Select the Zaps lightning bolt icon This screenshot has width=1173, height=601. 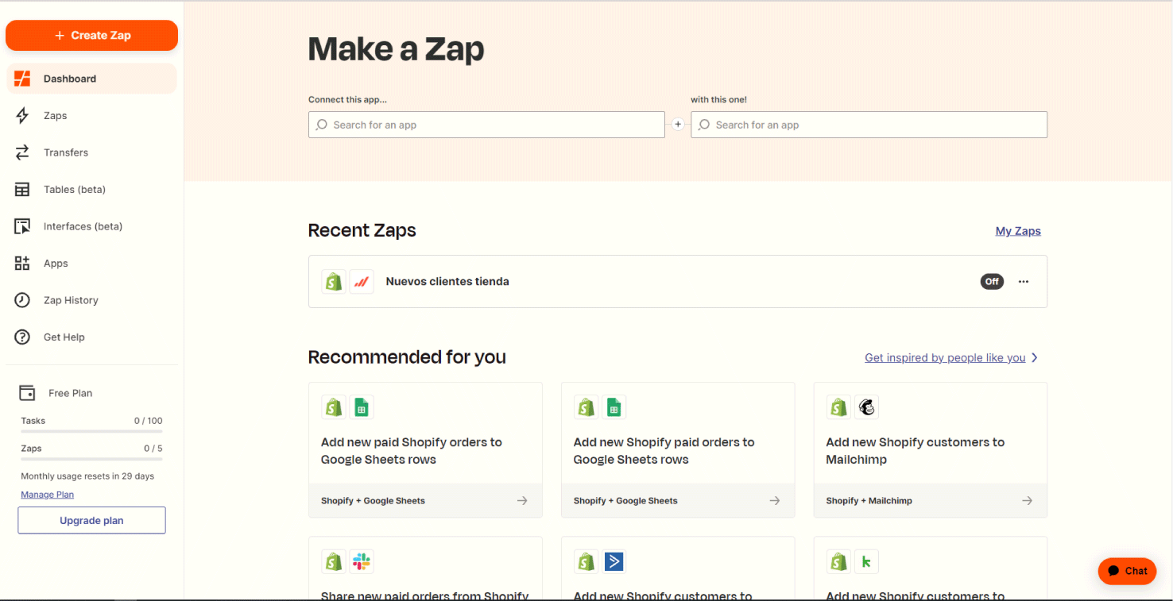[22, 116]
